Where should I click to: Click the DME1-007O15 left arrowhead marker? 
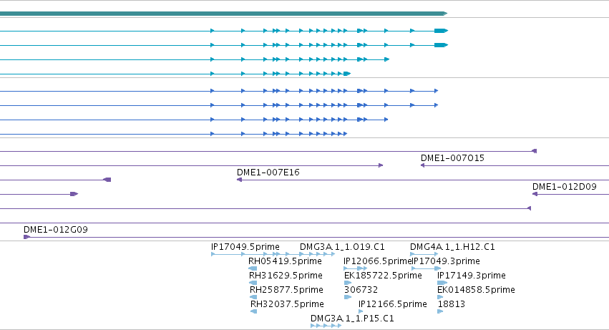coord(422,165)
